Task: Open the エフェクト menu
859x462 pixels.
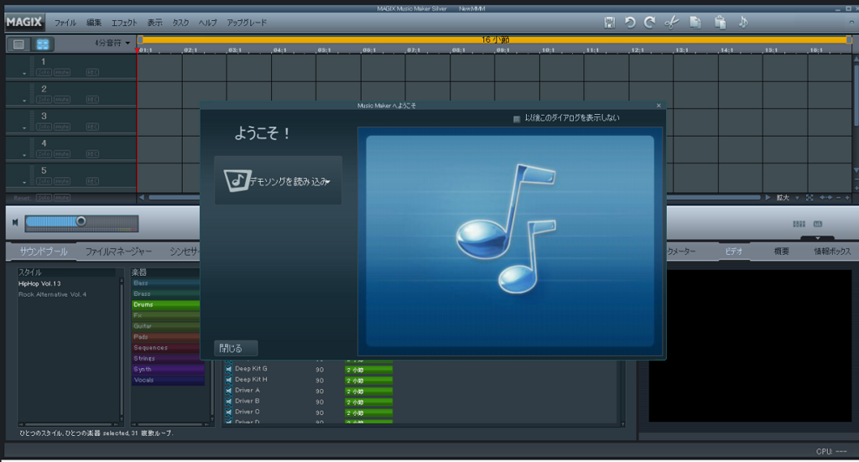Action: (x=124, y=23)
